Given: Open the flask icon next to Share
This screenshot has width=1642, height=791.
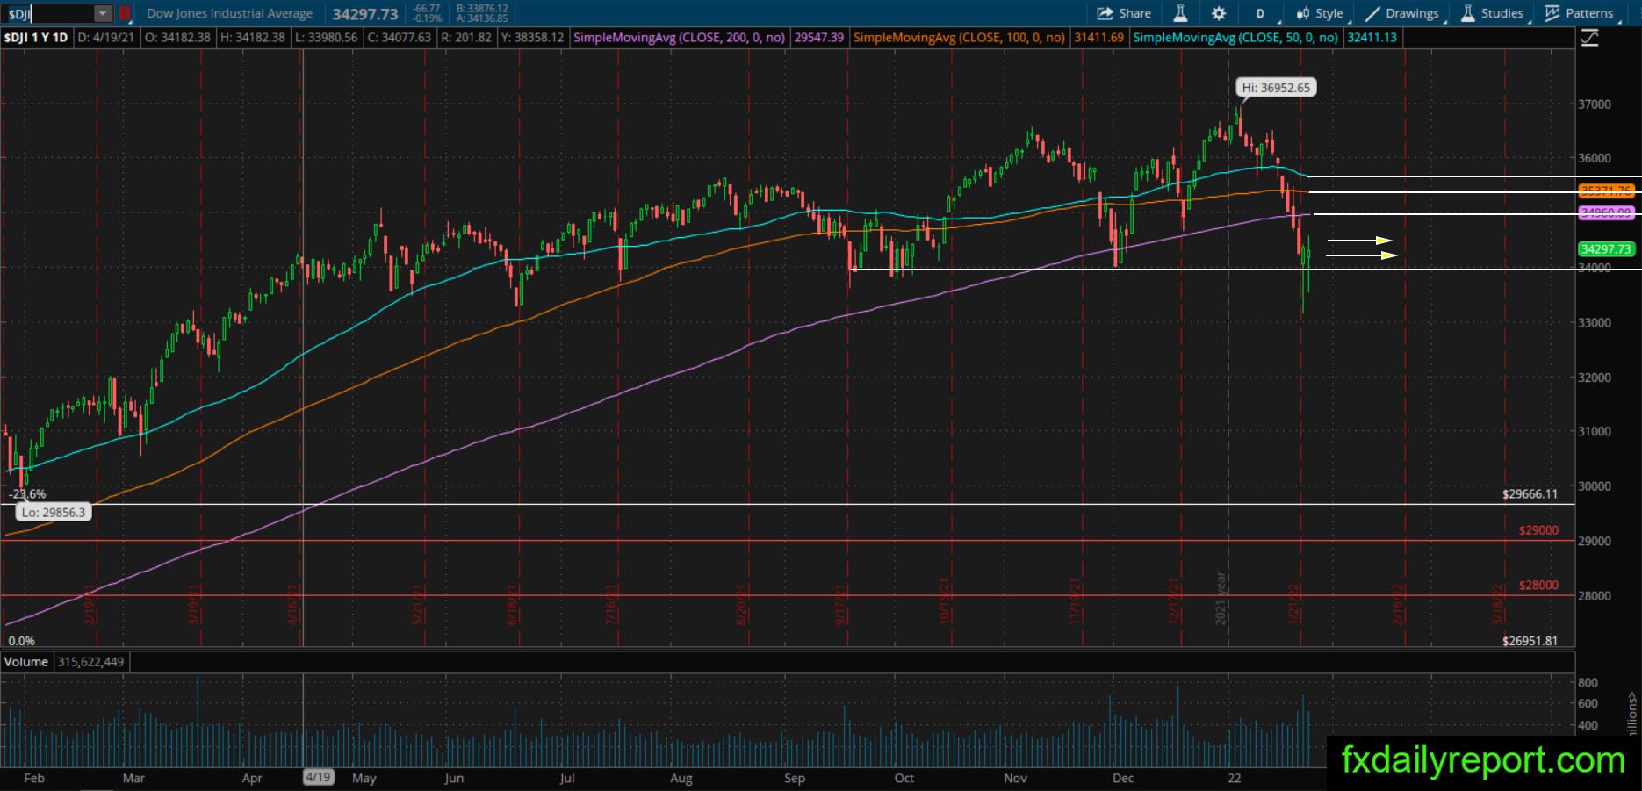Looking at the screenshot, I should [x=1180, y=13].
